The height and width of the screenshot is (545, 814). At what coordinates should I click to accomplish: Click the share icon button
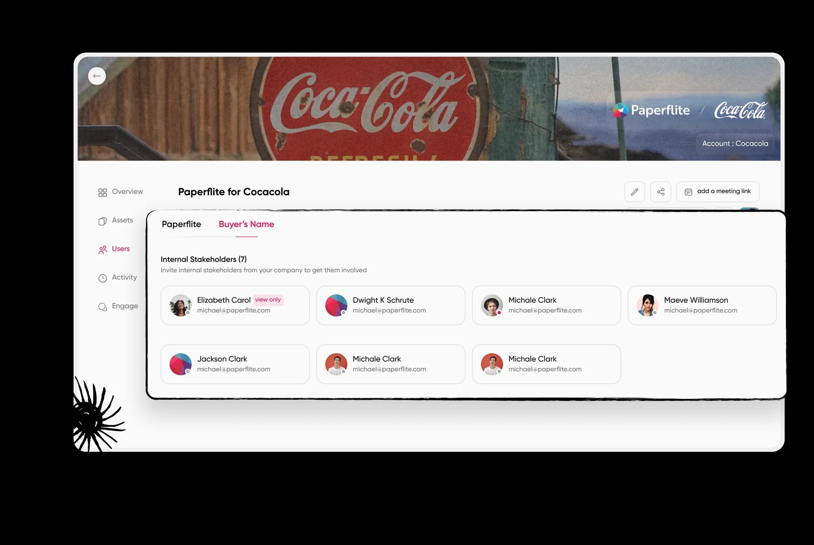pos(661,192)
